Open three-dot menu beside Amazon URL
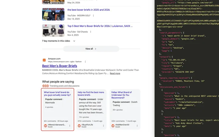 tap(85, 61)
